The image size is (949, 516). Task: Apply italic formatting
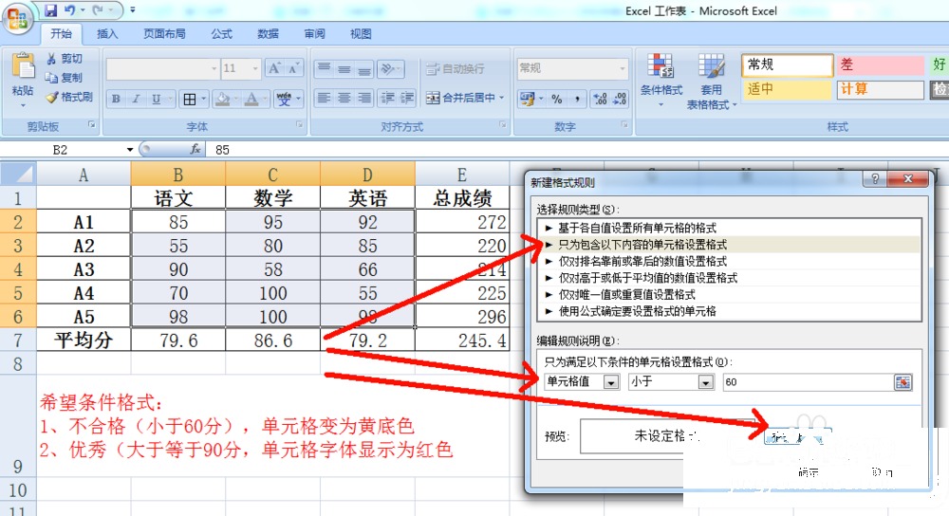pyautogui.click(x=136, y=99)
